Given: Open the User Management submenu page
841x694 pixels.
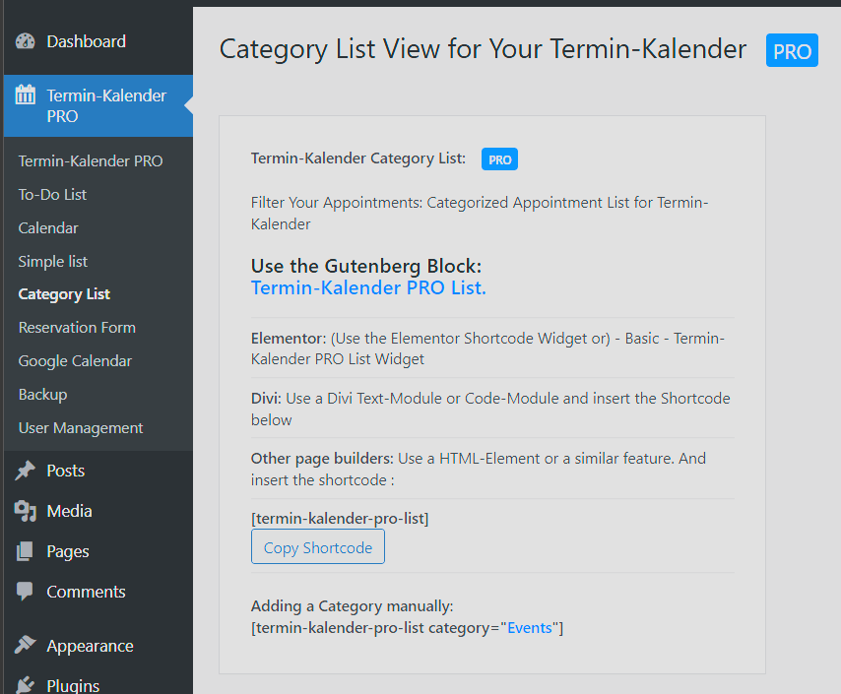Looking at the screenshot, I should [81, 428].
